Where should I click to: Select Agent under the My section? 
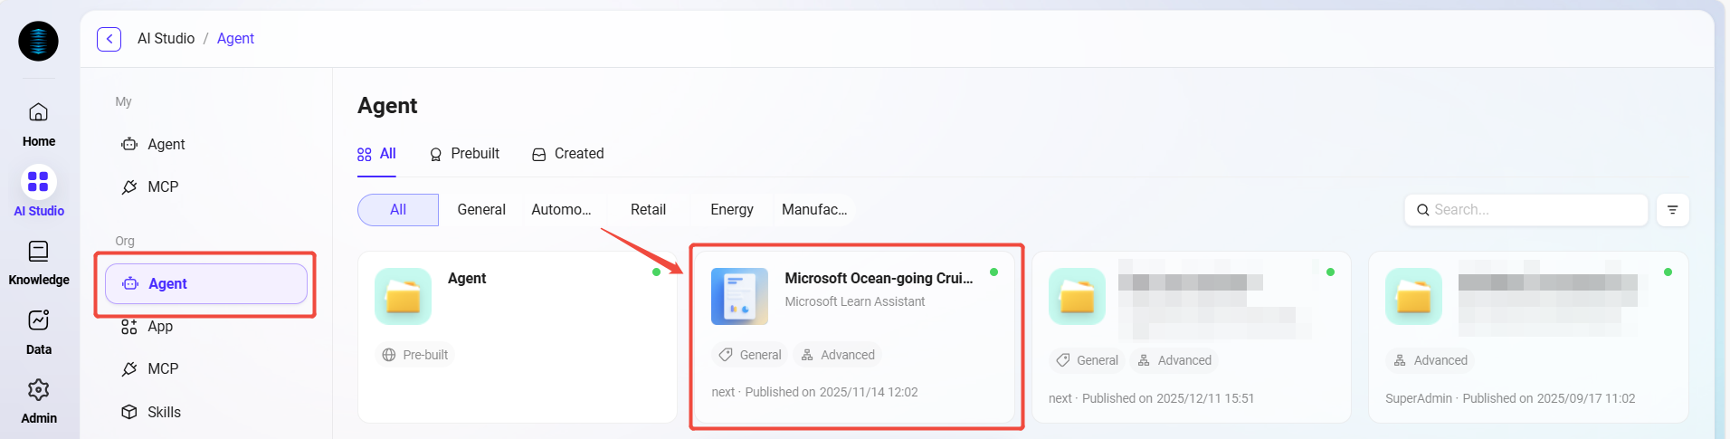pos(166,145)
